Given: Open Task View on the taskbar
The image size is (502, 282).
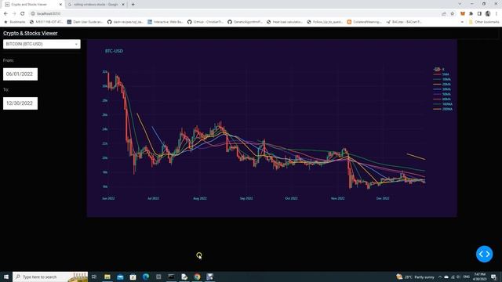Looking at the screenshot, I should (94, 277).
